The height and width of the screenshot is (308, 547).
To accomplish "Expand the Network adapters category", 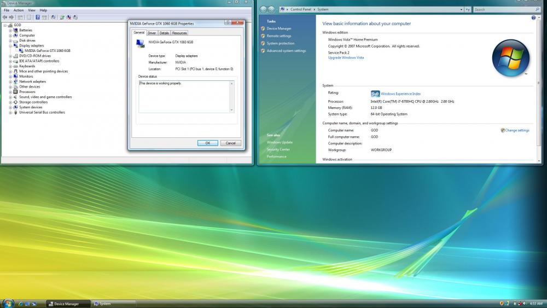I will [x=10, y=82].
